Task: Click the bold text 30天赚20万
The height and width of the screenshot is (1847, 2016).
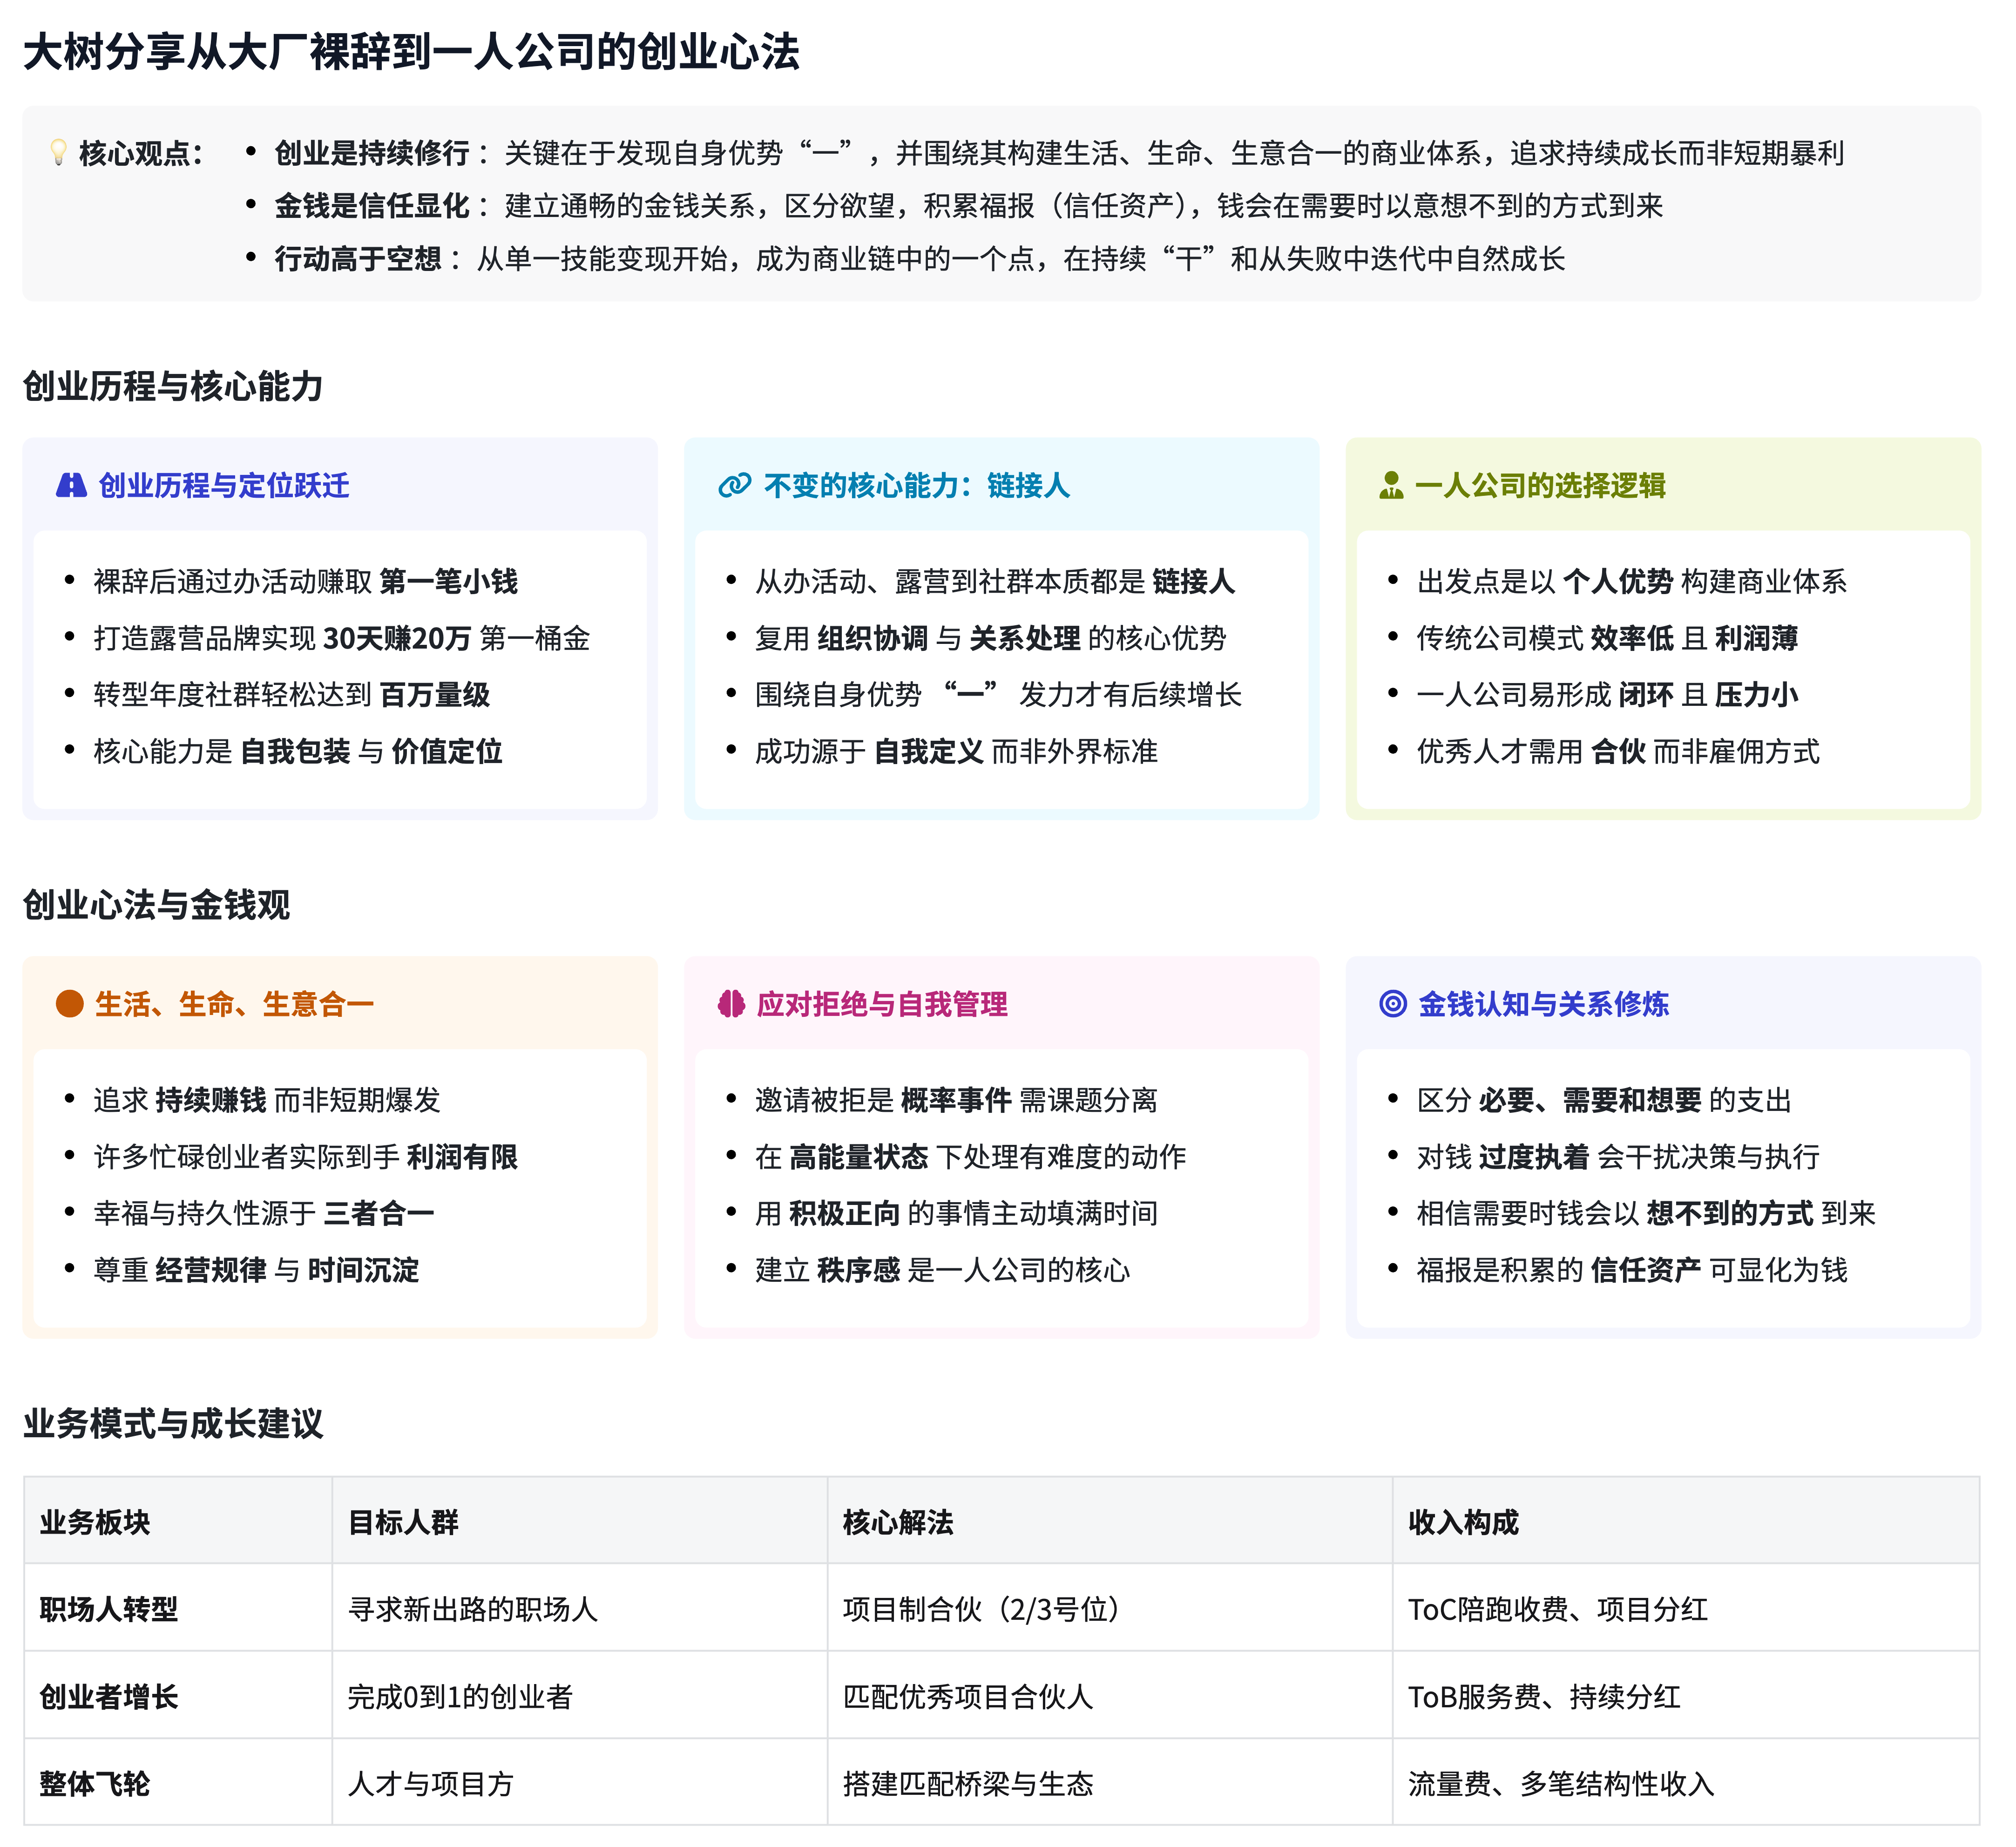Action: point(397,638)
